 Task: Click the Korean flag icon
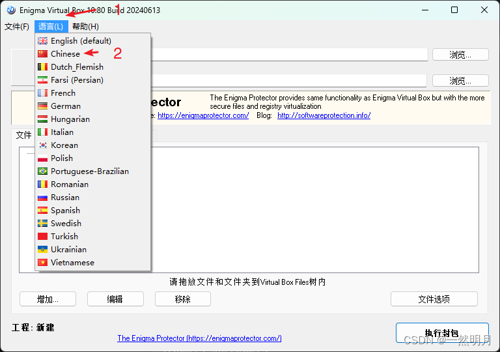(x=42, y=145)
